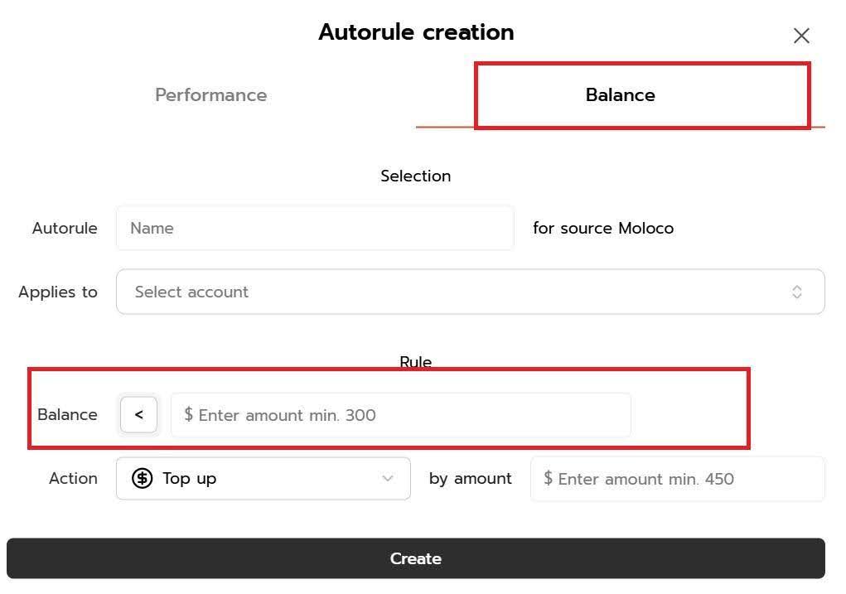Click the up-down chevron in Applies to field

coord(796,292)
